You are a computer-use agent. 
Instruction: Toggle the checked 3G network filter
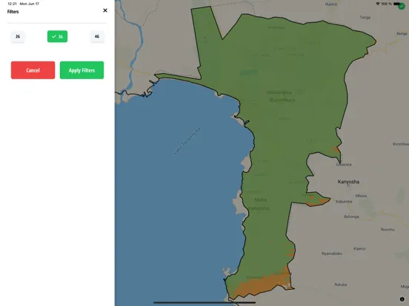(x=57, y=36)
